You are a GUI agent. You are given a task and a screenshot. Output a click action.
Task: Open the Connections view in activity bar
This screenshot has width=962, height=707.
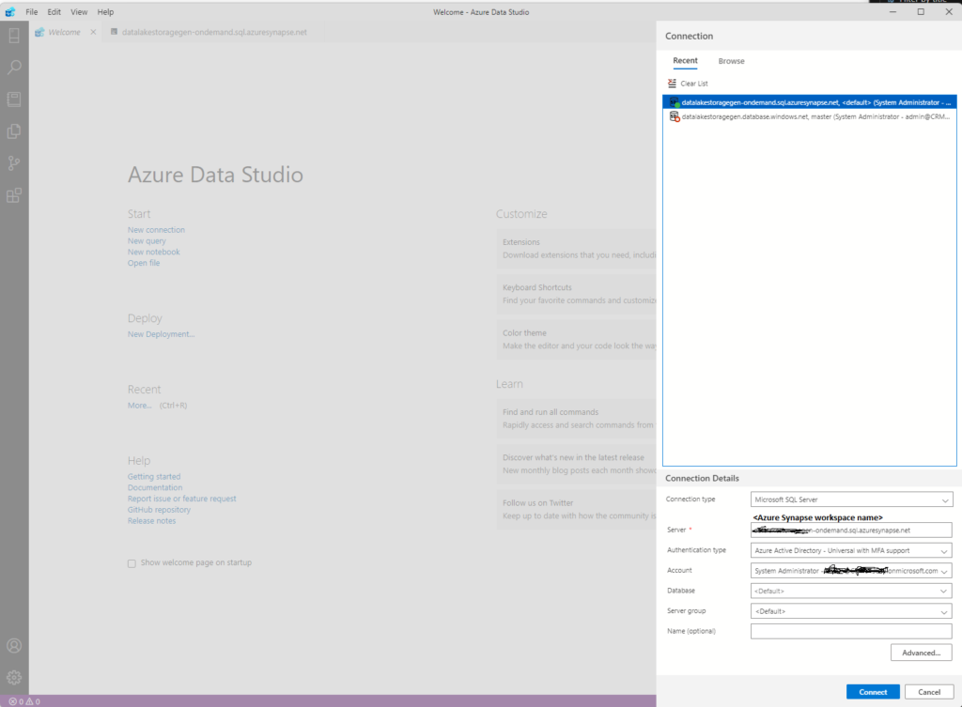pyautogui.click(x=14, y=36)
